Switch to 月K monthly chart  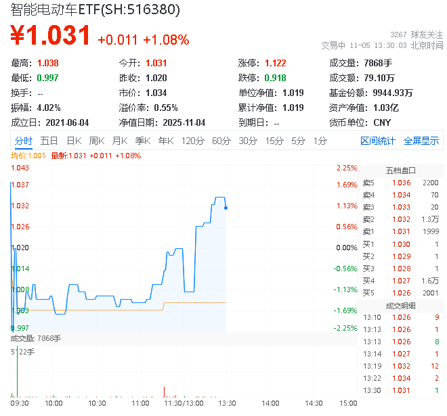(x=120, y=141)
